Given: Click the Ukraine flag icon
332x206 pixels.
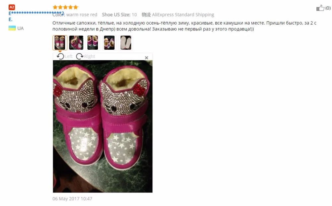Looking at the screenshot, I should point(12,28).
